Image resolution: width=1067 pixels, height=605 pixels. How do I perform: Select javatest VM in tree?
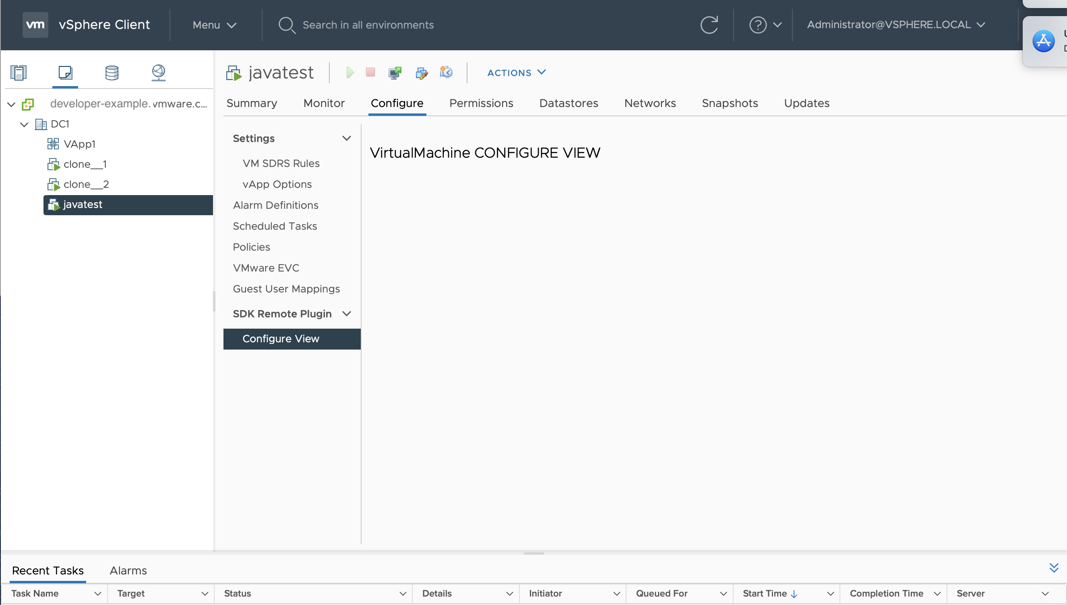coord(128,205)
